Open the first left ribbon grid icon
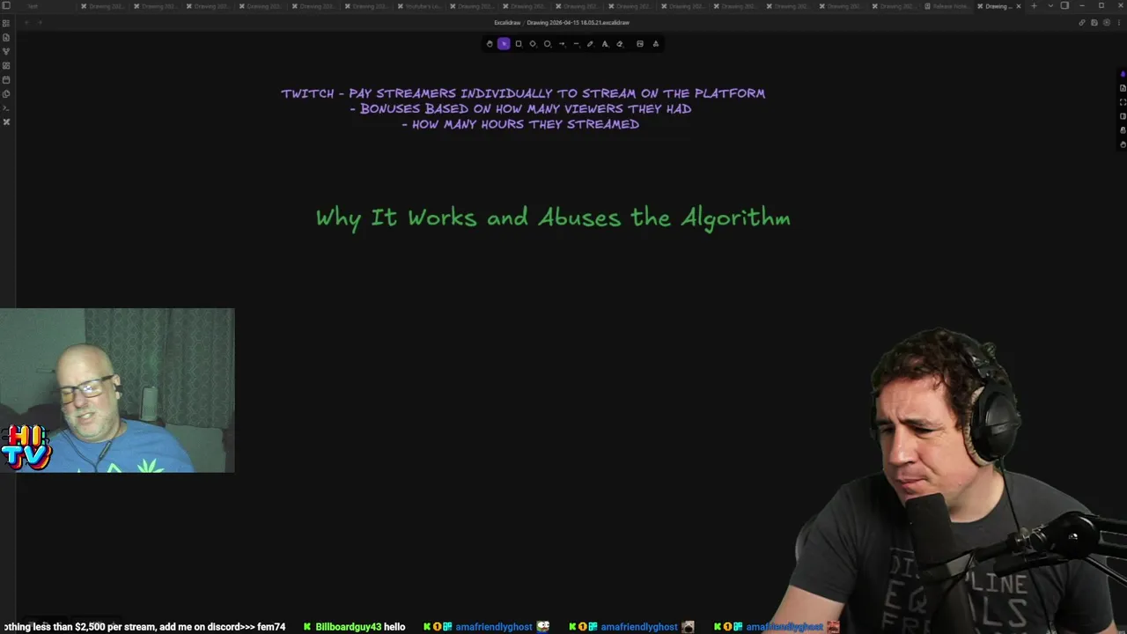 pyautogui.click(x=6, y=24)
